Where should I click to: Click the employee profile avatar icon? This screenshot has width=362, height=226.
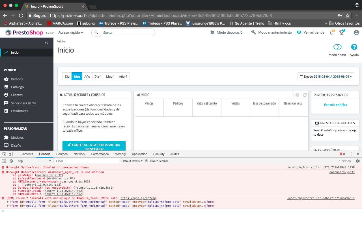coord(356,32)
